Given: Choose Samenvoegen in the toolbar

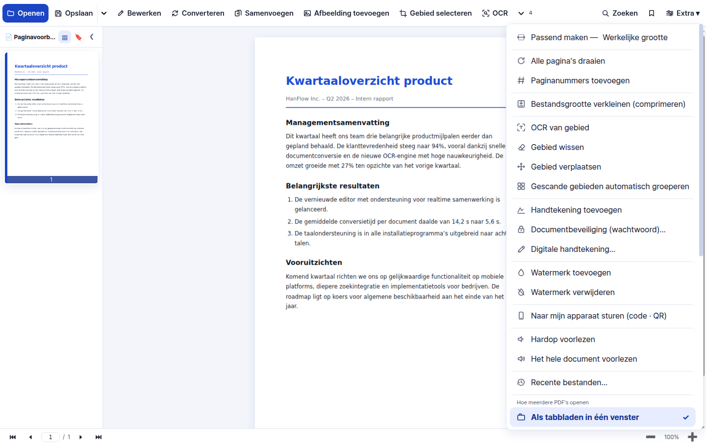Looking at the screenshot, I should coord(264,13).
